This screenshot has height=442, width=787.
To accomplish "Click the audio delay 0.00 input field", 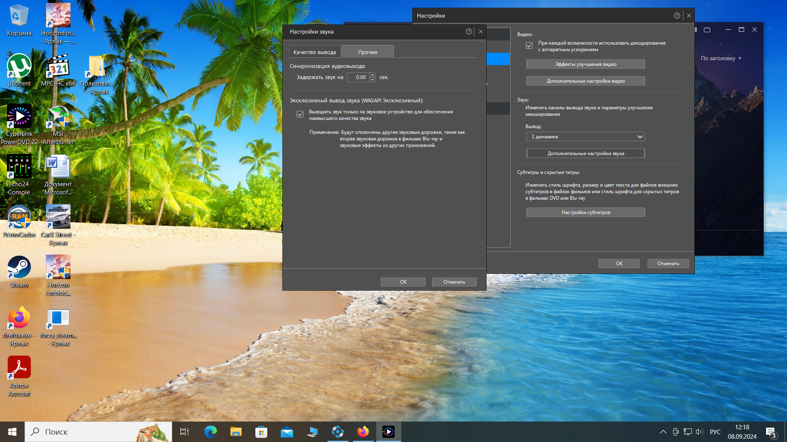I will [359, 77].
